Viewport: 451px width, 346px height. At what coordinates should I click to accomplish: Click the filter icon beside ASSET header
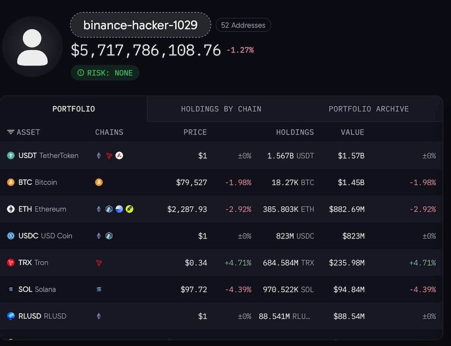(11, 132)
